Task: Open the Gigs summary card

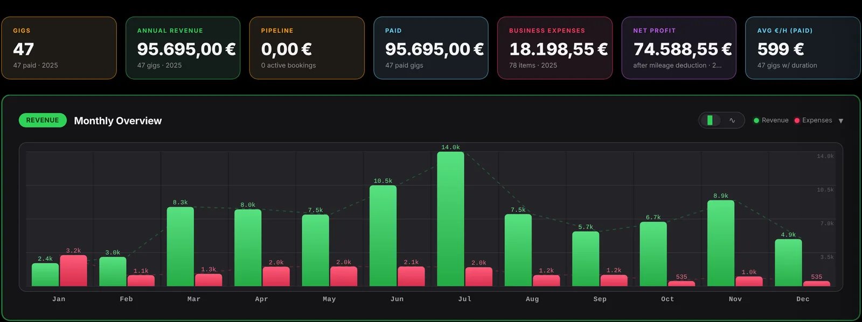Action: 59,48
